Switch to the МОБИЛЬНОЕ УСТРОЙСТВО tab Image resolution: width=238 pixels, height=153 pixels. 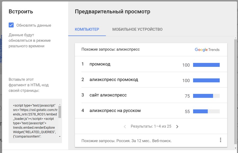[137, 29]
